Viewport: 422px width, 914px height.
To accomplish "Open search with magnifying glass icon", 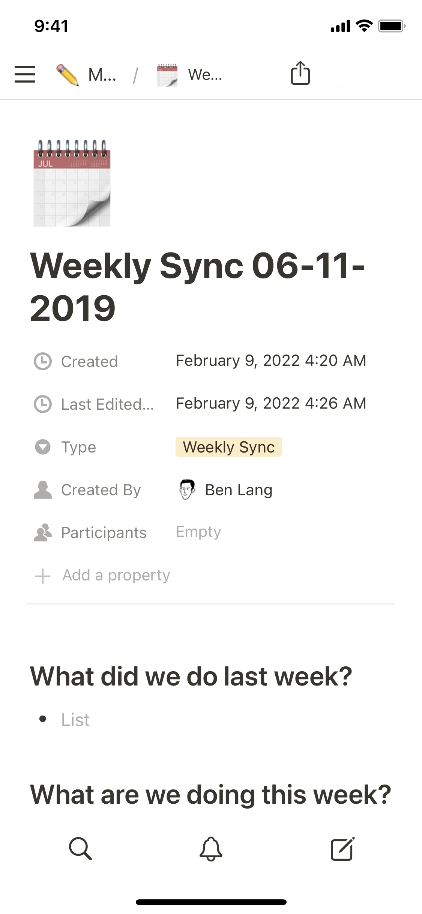I will [x=80, y=848].
